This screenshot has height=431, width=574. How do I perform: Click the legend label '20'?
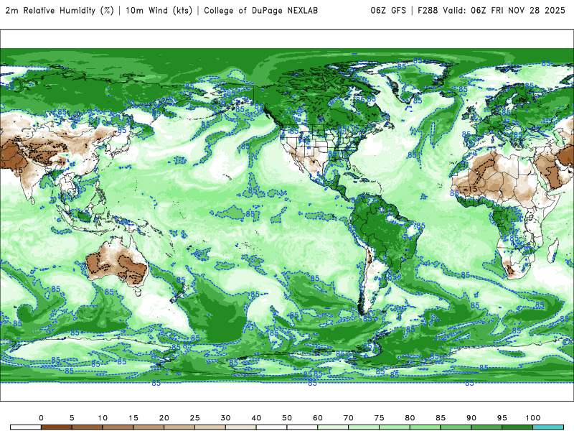point(164,418)
